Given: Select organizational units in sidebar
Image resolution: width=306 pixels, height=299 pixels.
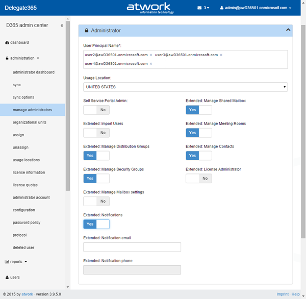Looking at the screenshot, I should click(30, 122).
